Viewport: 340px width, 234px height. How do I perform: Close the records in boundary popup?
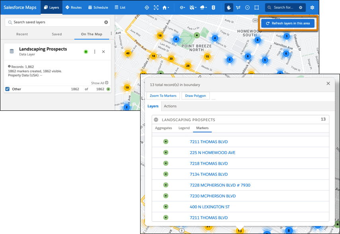tap(328, 84)
